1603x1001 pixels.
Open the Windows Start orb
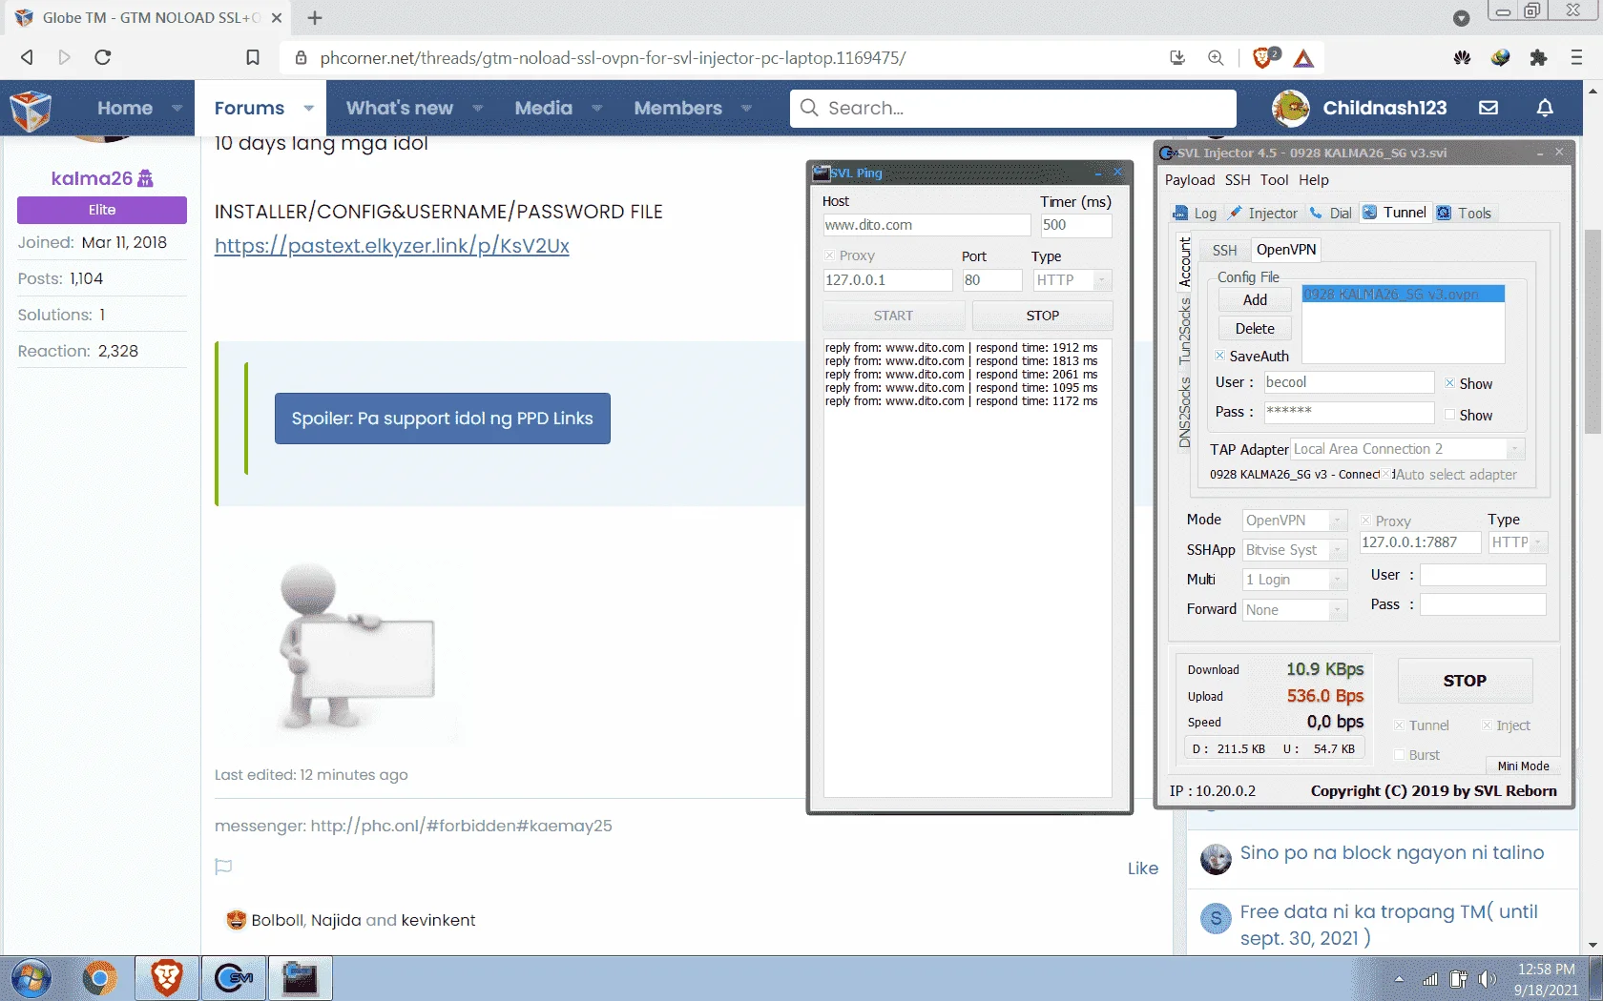click(x=30, y=979)
